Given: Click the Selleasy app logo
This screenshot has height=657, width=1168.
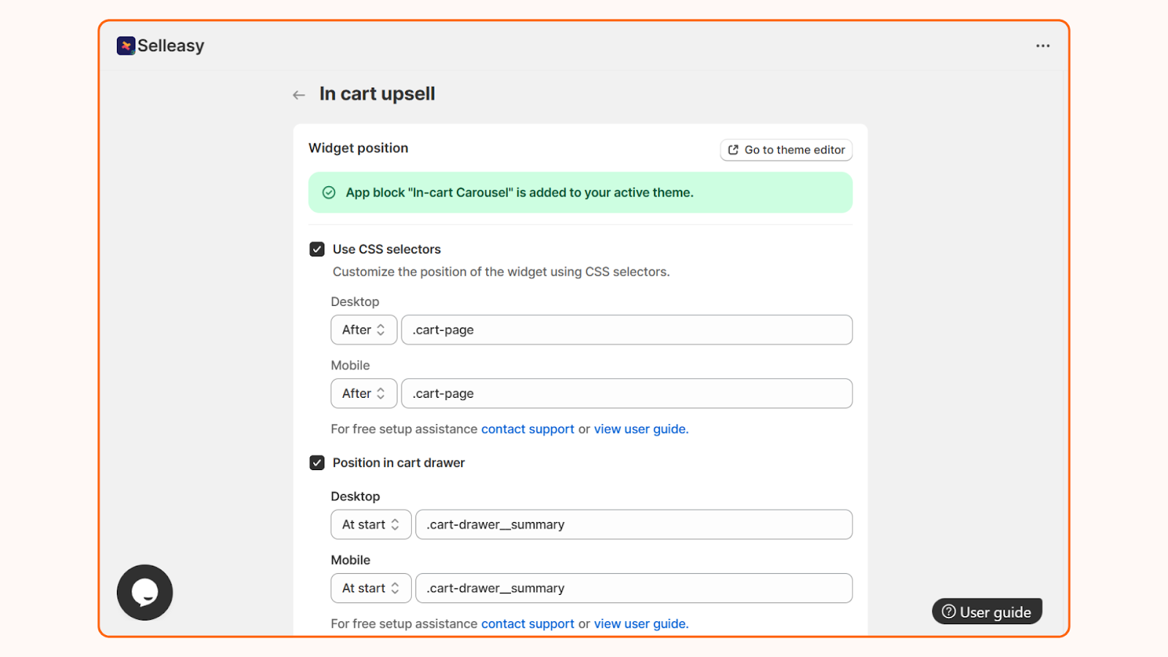Looking at the screenshot, I should (x=125, y=45).
